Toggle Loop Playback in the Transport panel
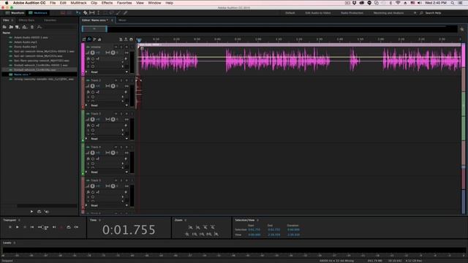The image size is (468, 263). click(69, 227)
